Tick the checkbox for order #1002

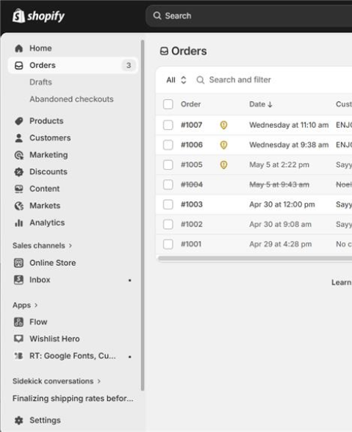point(168,224)
